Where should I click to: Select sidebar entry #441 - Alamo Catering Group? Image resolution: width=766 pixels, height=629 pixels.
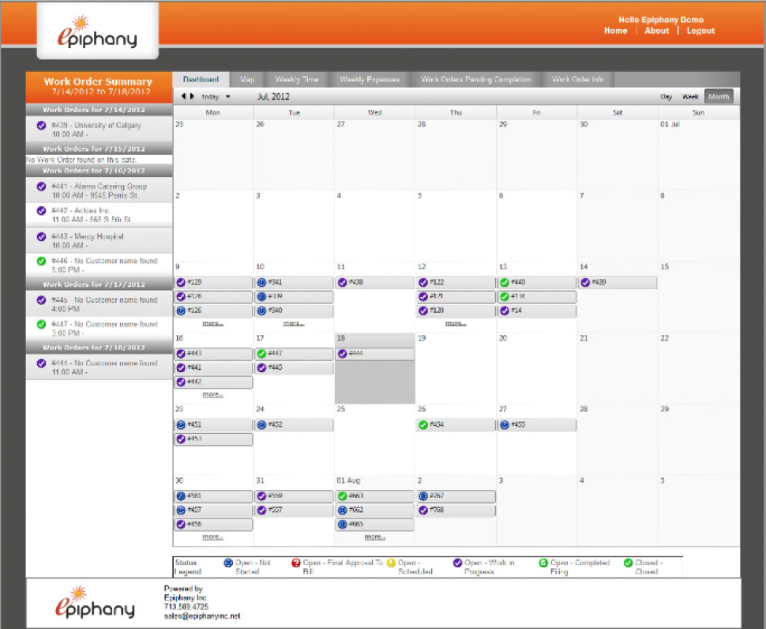(x=100, y=190)
